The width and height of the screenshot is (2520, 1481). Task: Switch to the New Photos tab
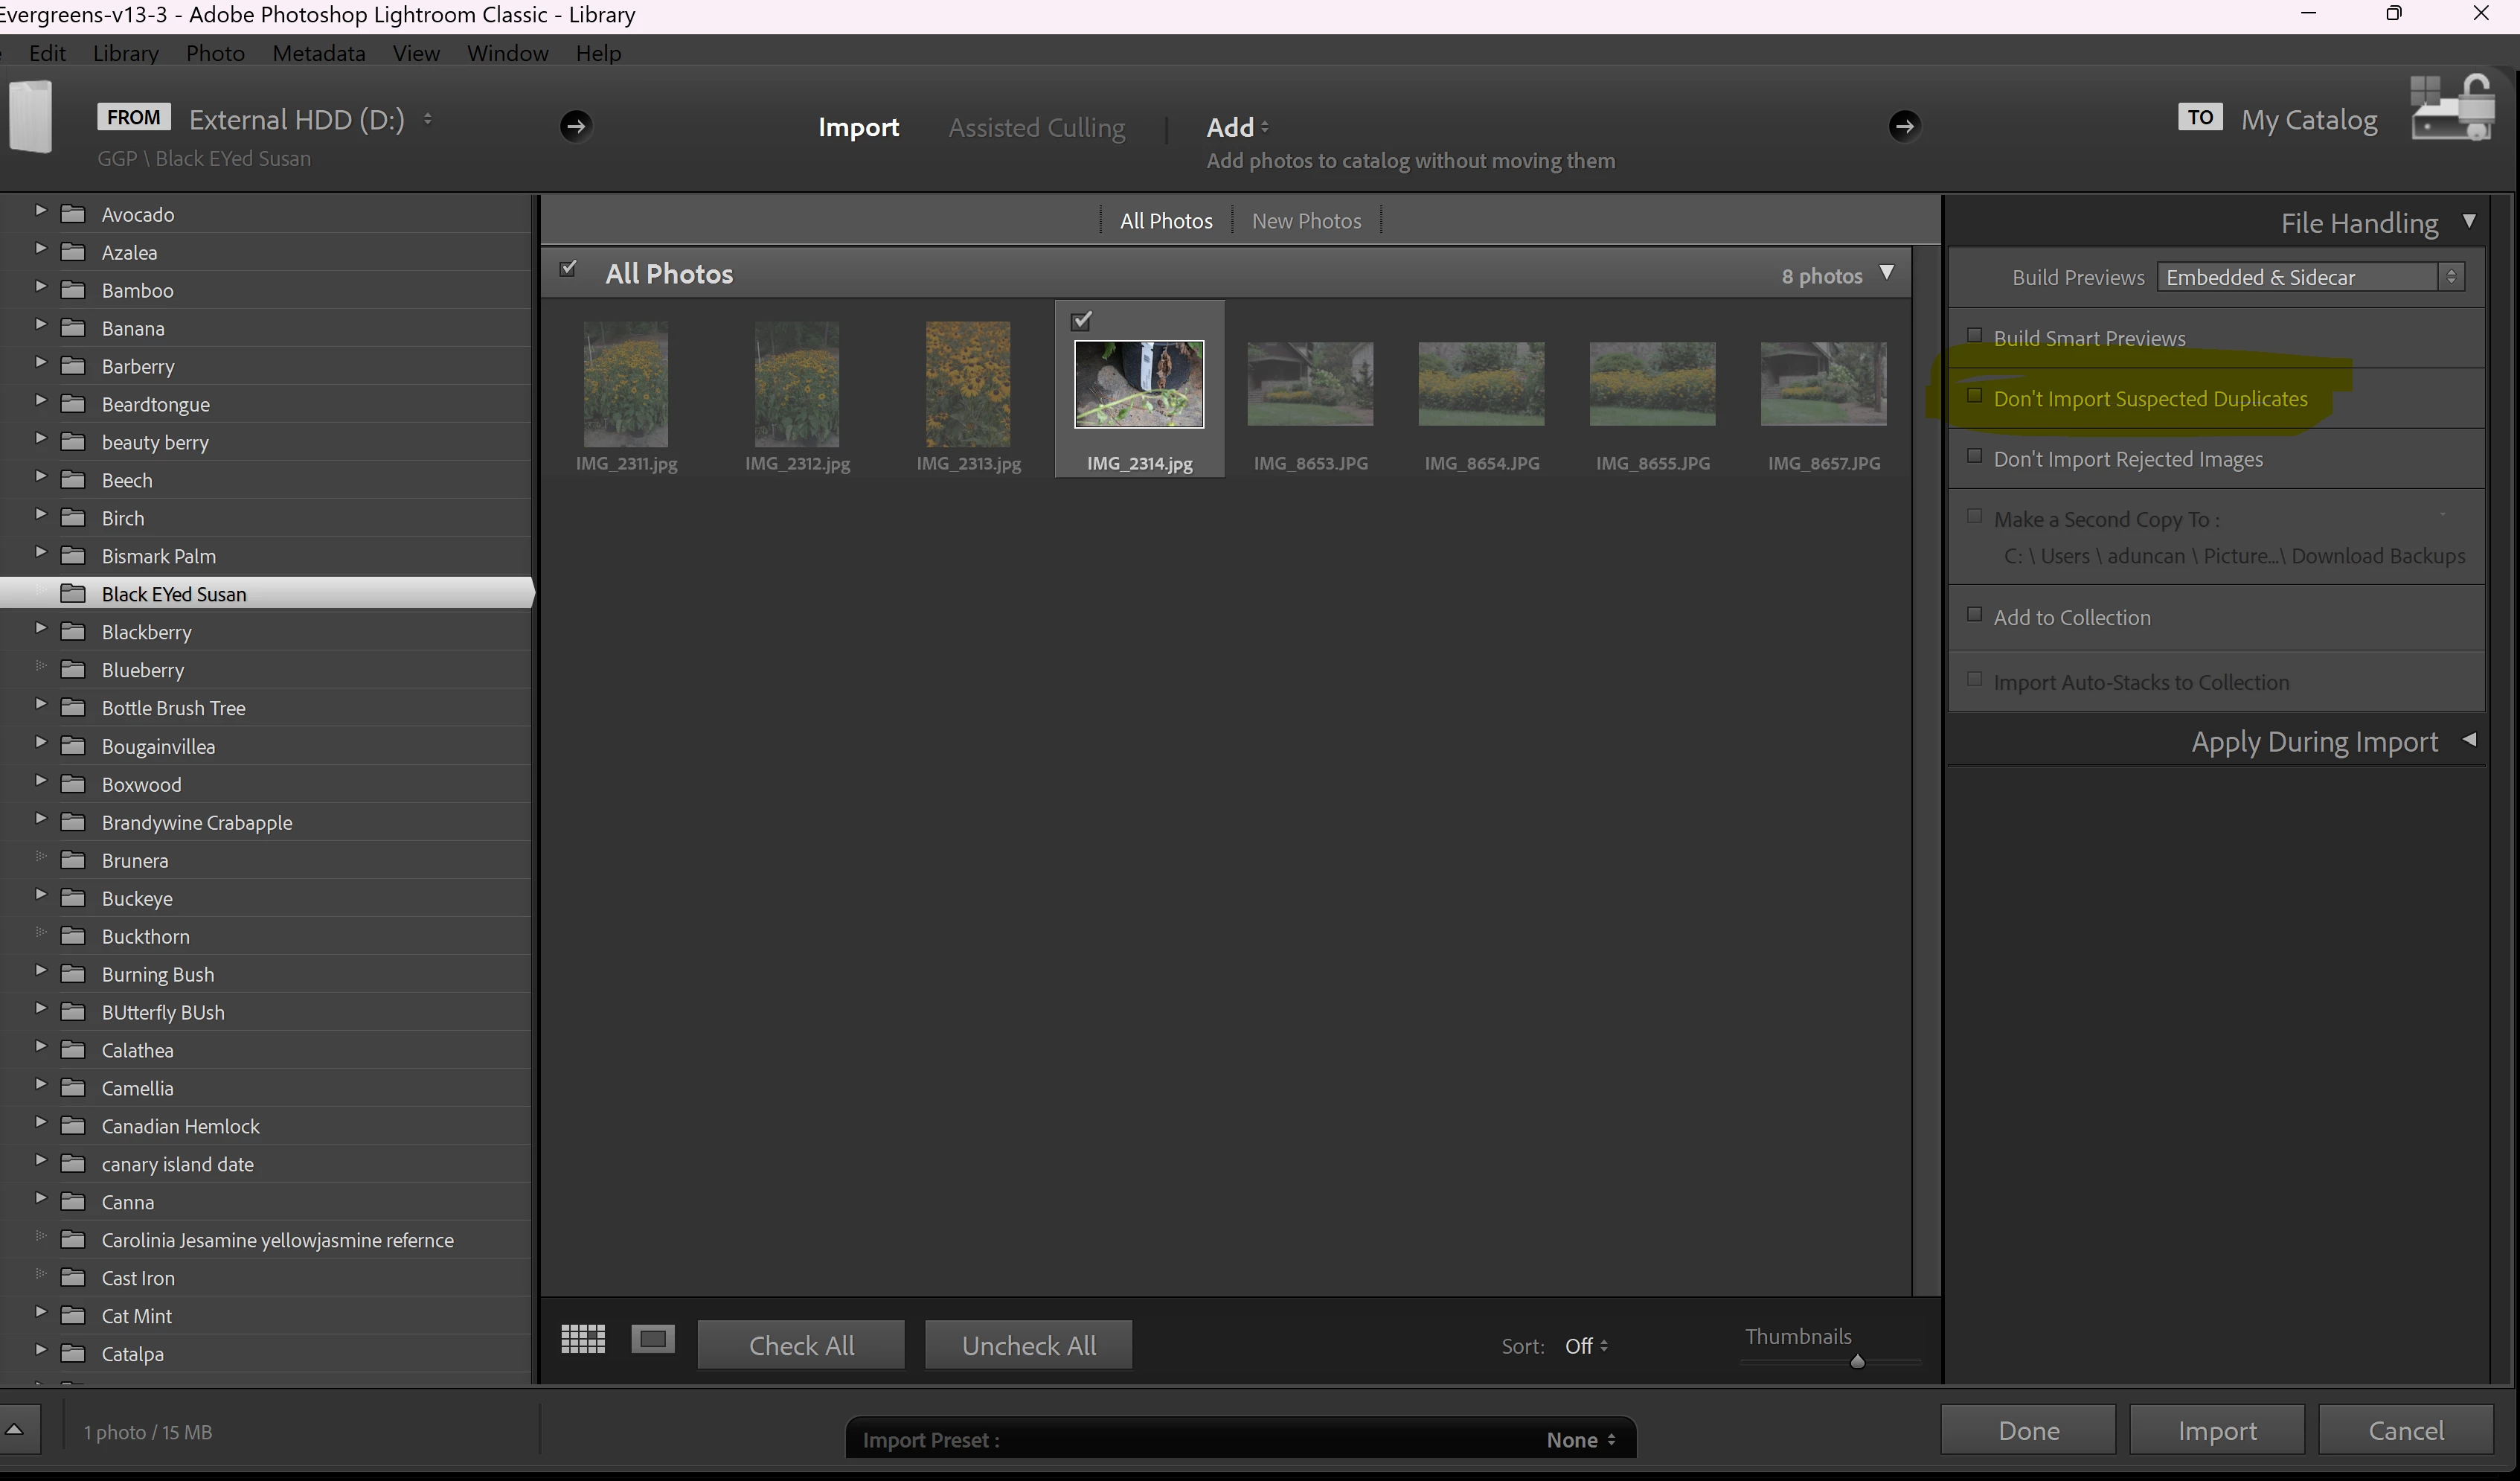(1306, 221)
